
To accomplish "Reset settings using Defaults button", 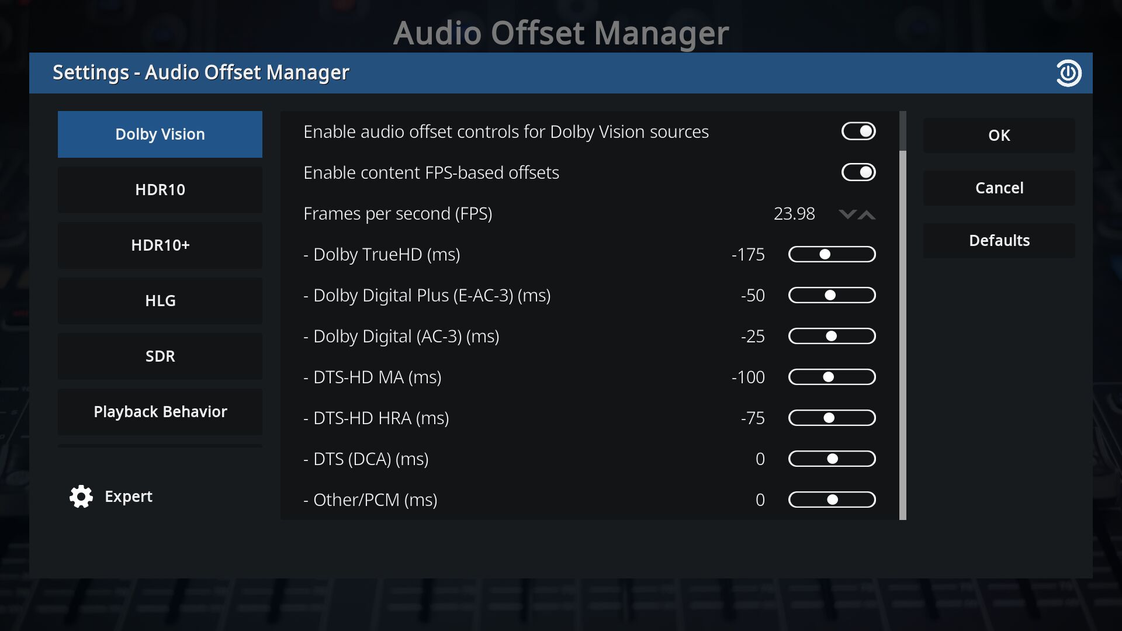I will click(x=999, y=241).
